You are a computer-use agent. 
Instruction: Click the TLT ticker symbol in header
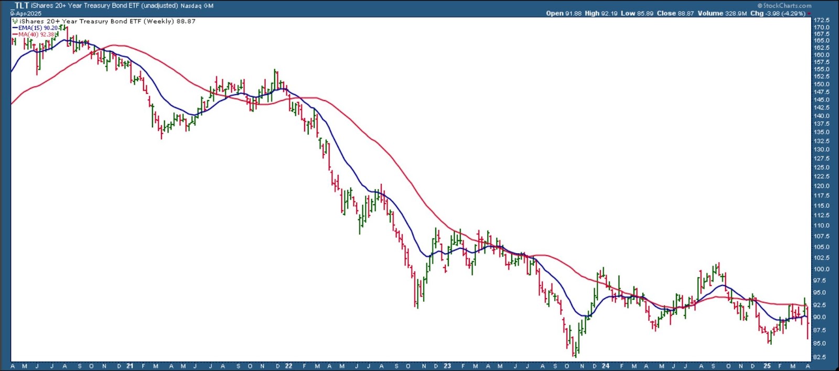pos(21,6)
